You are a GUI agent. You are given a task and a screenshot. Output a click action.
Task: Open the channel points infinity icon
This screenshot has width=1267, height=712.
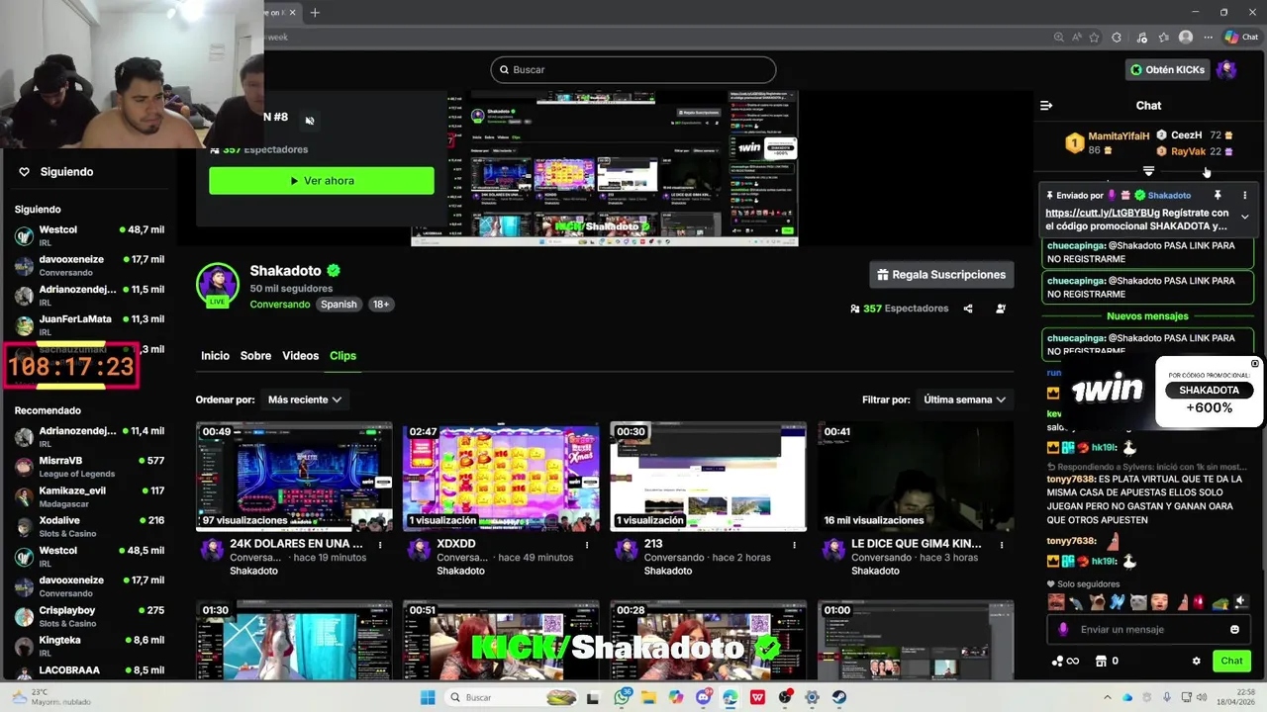click(1065, 661)
